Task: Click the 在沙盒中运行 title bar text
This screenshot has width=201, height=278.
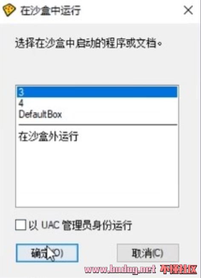Action: pos(51,10)
